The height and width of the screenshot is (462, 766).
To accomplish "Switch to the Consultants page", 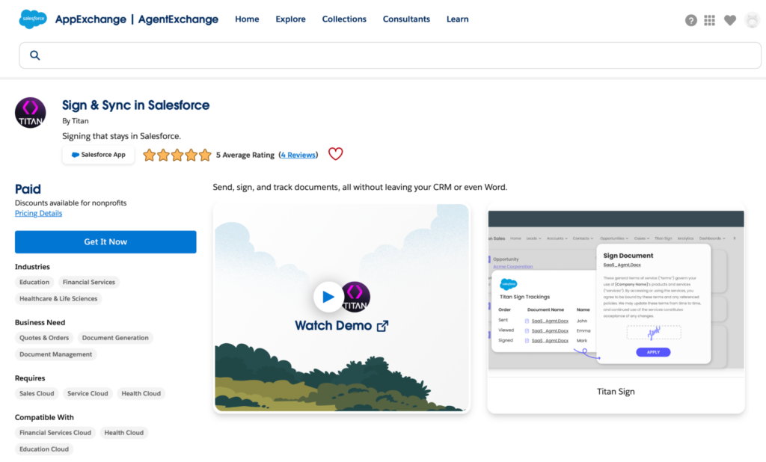I will pyautogui.click(x=406, y=19).
